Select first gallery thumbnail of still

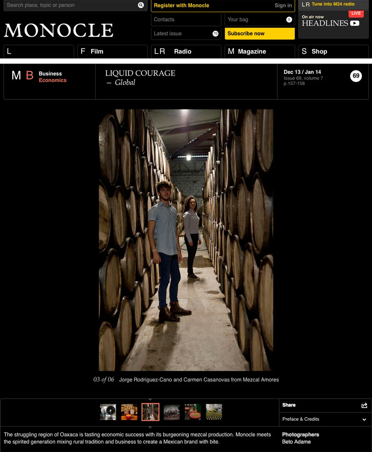[108, 412]
